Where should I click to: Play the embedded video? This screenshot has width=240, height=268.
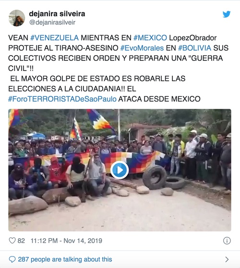120,170
